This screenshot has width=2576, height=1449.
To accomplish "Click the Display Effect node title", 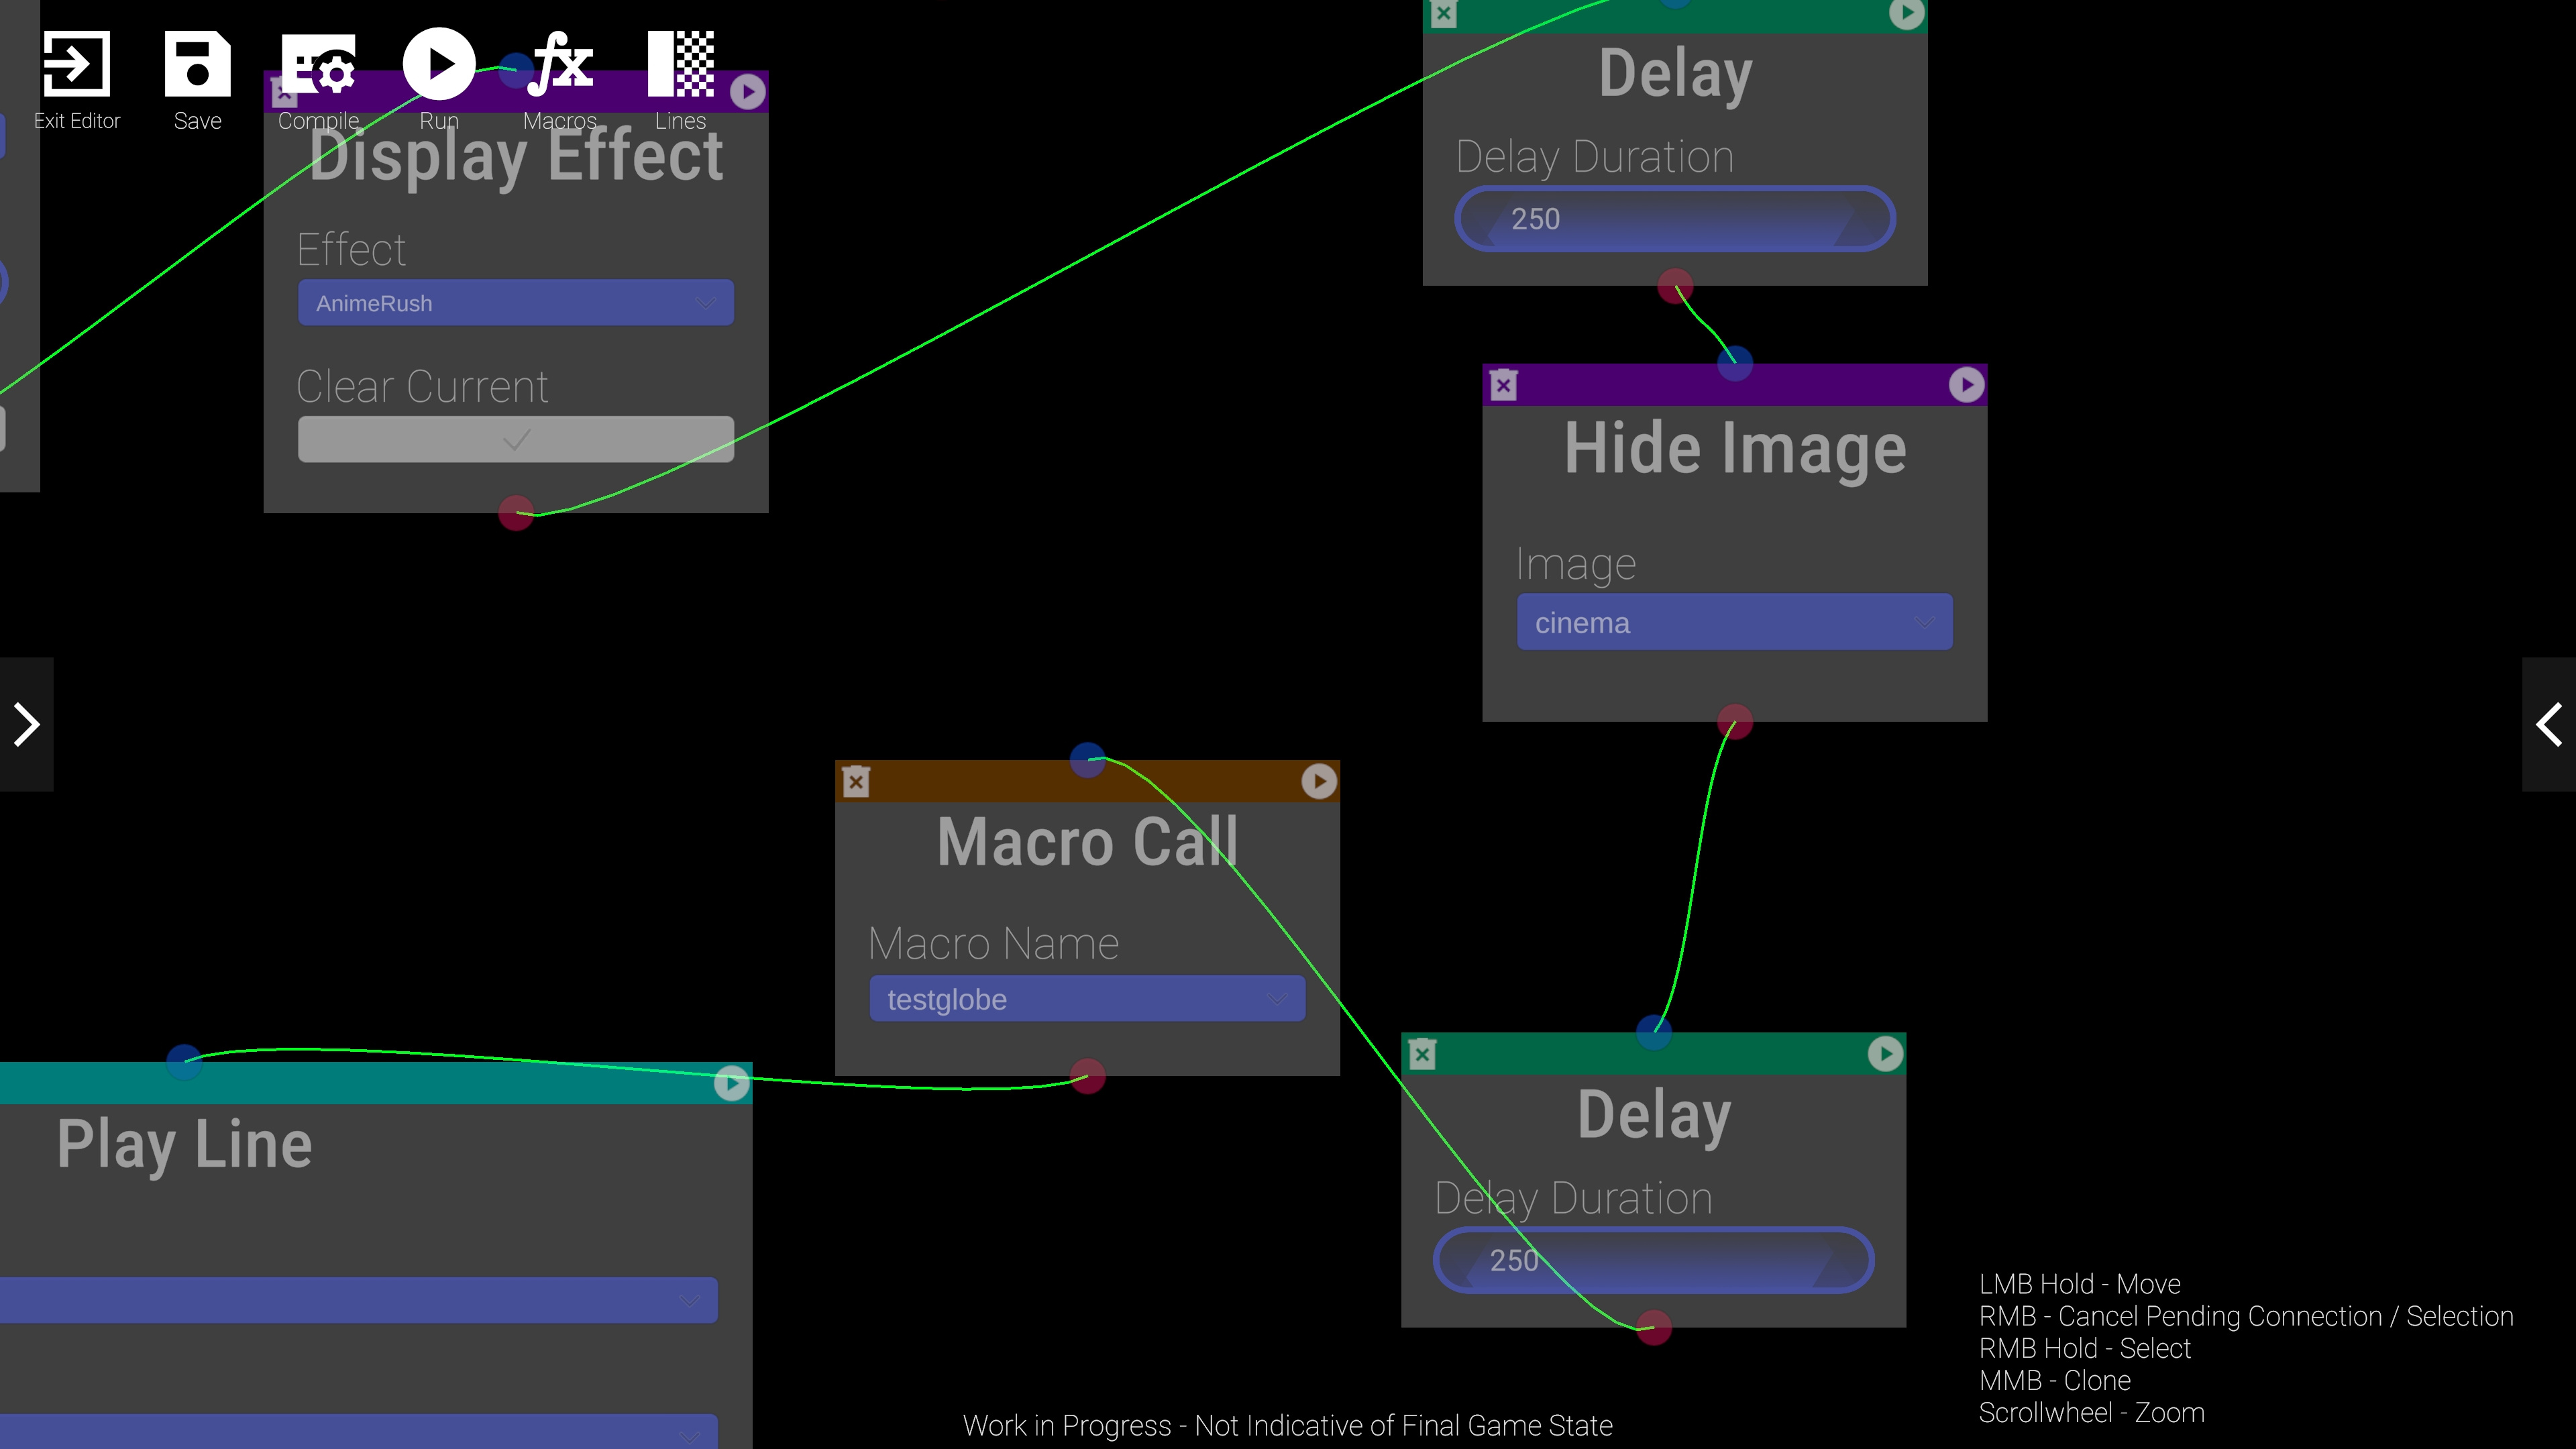I will pyautogui.click(x=516, y=157).
